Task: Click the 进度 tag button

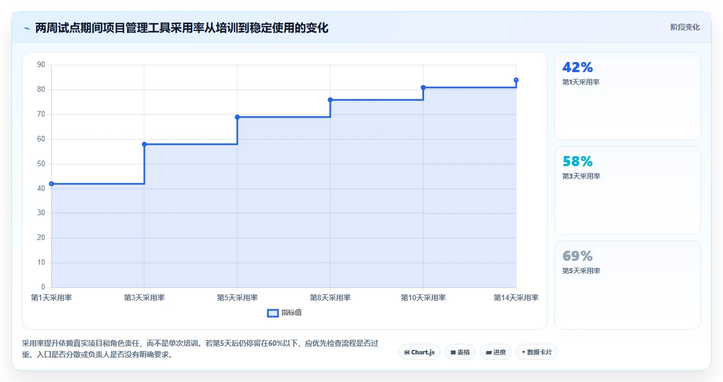Action: coord(496,352)
